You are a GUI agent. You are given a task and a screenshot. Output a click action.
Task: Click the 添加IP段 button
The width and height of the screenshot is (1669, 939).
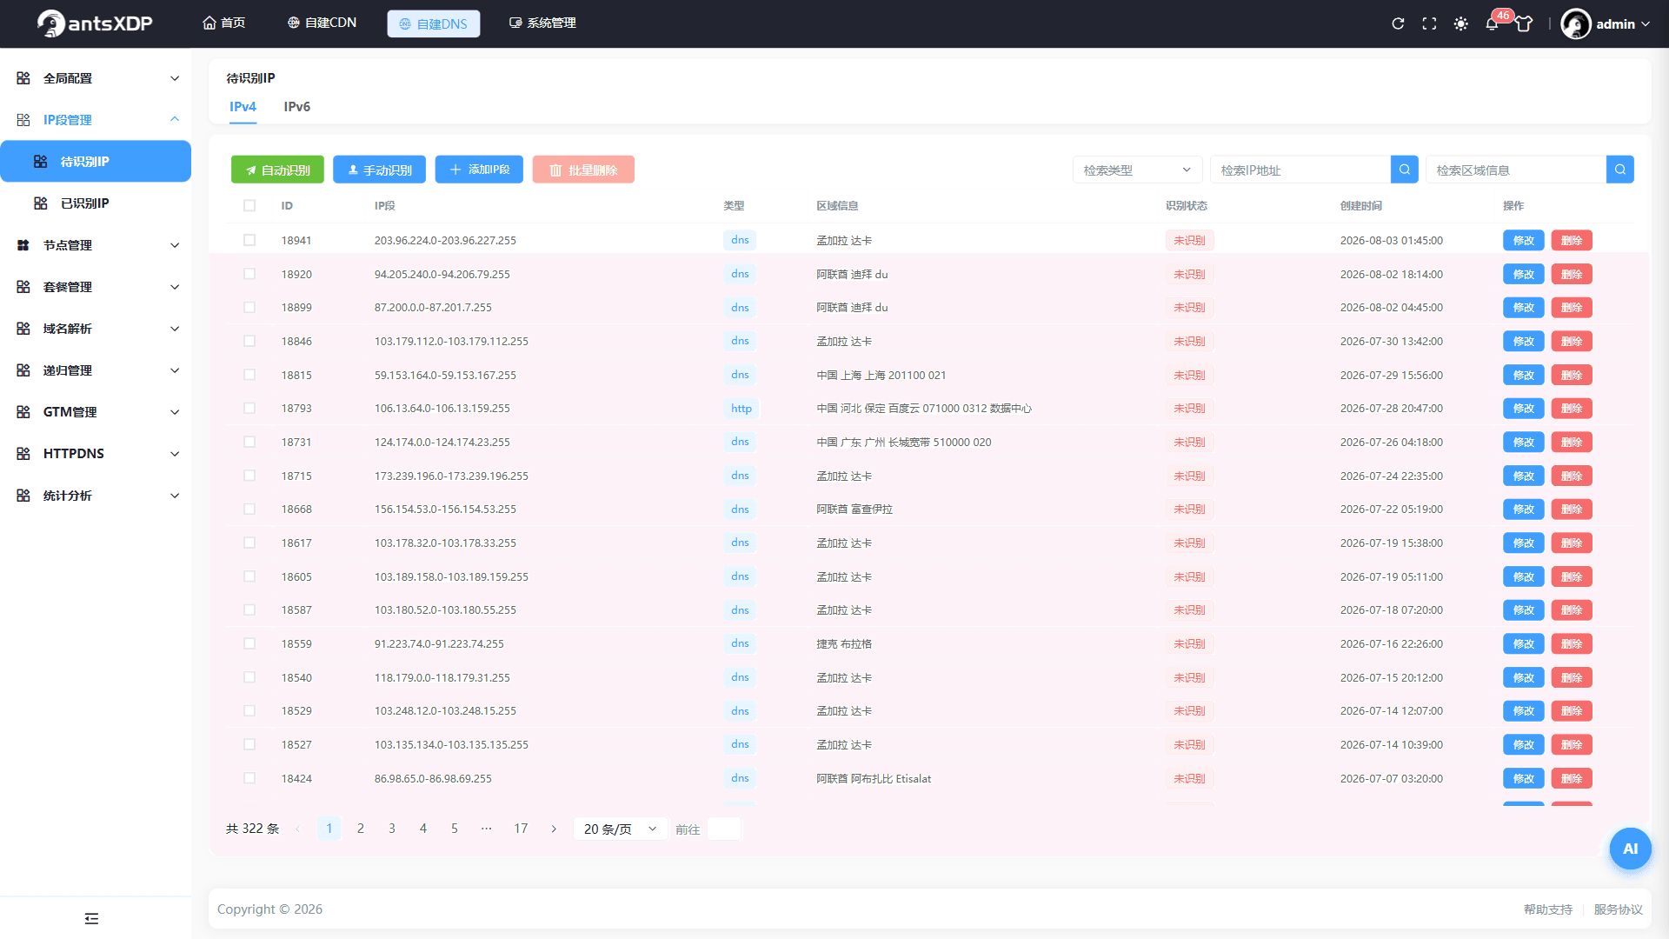click(479, 170)
